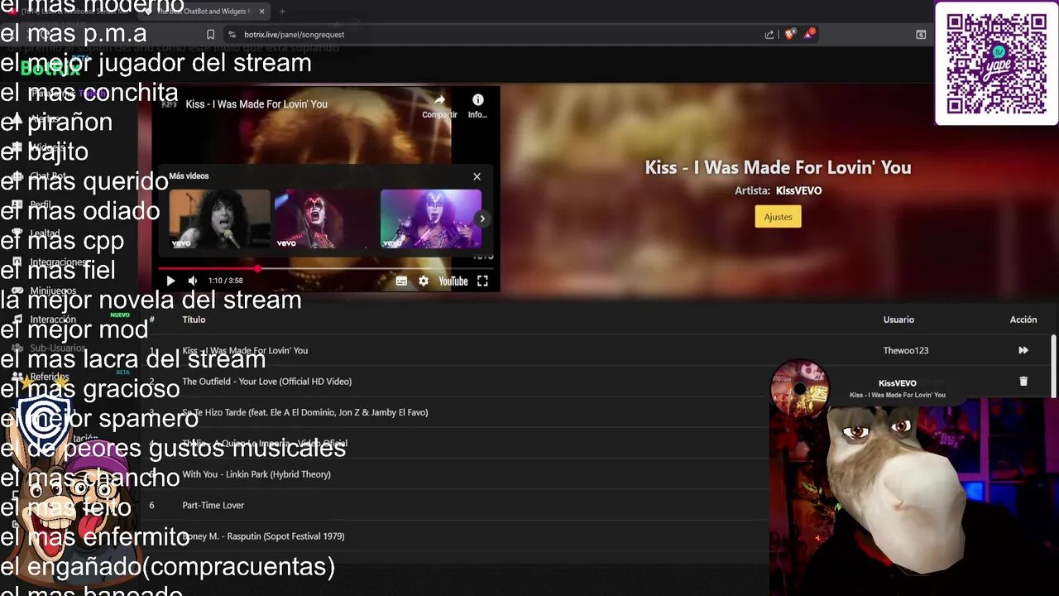Screen dimensions: 1059x596
Task: Open Minijuegos in the Botrix sidebar
Action: [53, 291]
